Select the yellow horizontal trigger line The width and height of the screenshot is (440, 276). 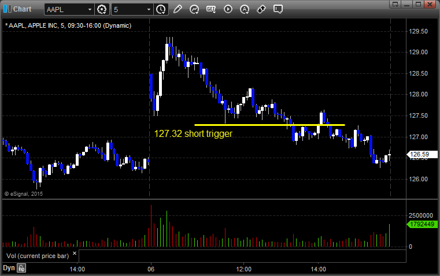click(x=269, y=125)
